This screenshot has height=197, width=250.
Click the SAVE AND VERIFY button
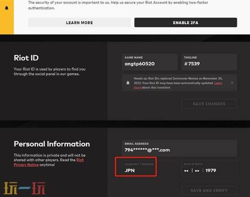(x=209, y=190)
